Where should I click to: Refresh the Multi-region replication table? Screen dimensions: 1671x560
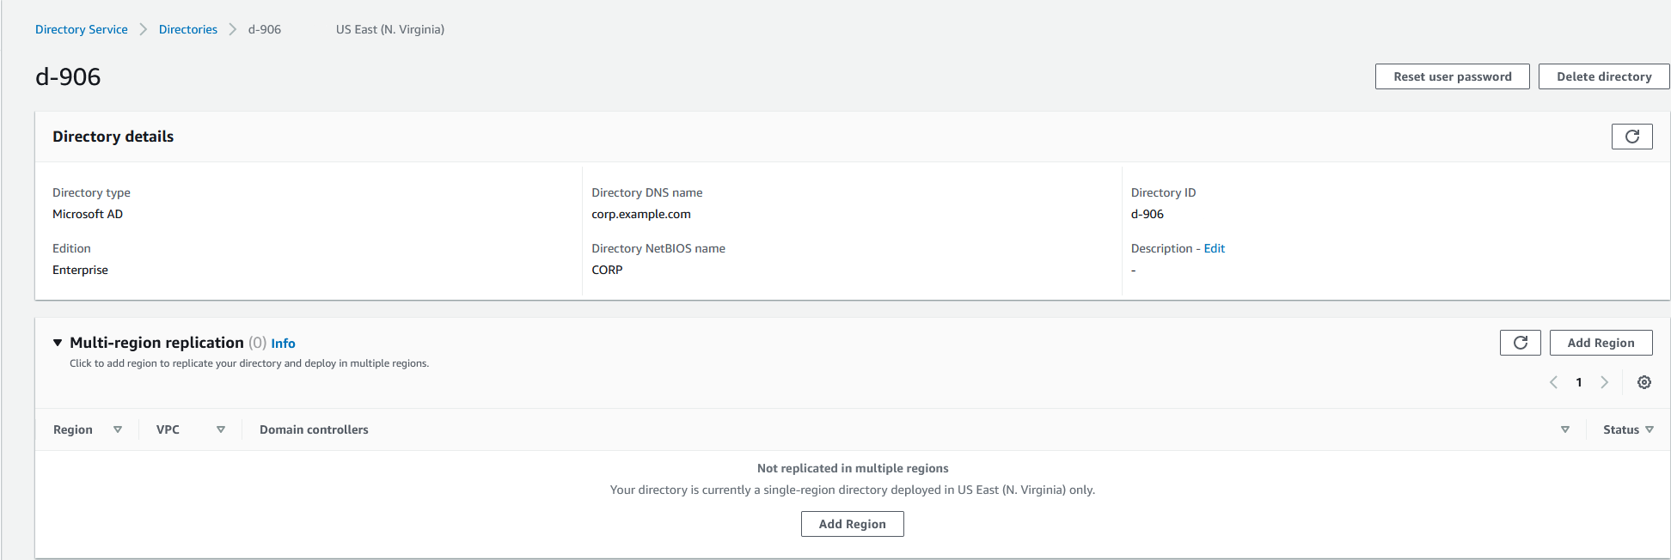click(x=1520, y=342)
